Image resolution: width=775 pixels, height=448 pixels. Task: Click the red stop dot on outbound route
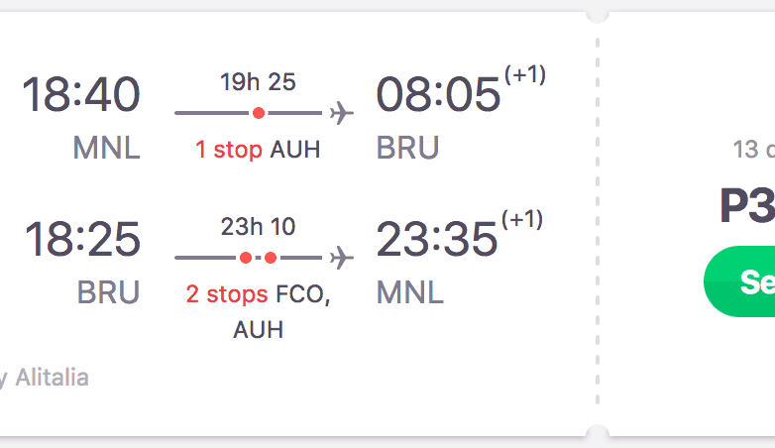[259, 113]
